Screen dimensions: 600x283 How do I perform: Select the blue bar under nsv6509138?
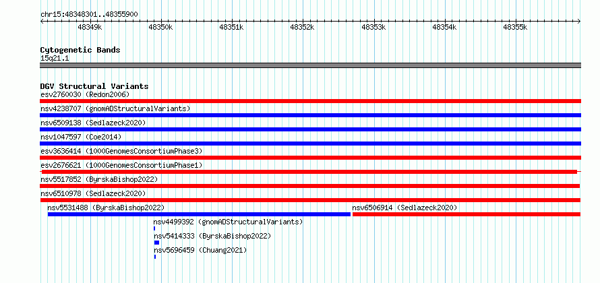tap(310, 129)
